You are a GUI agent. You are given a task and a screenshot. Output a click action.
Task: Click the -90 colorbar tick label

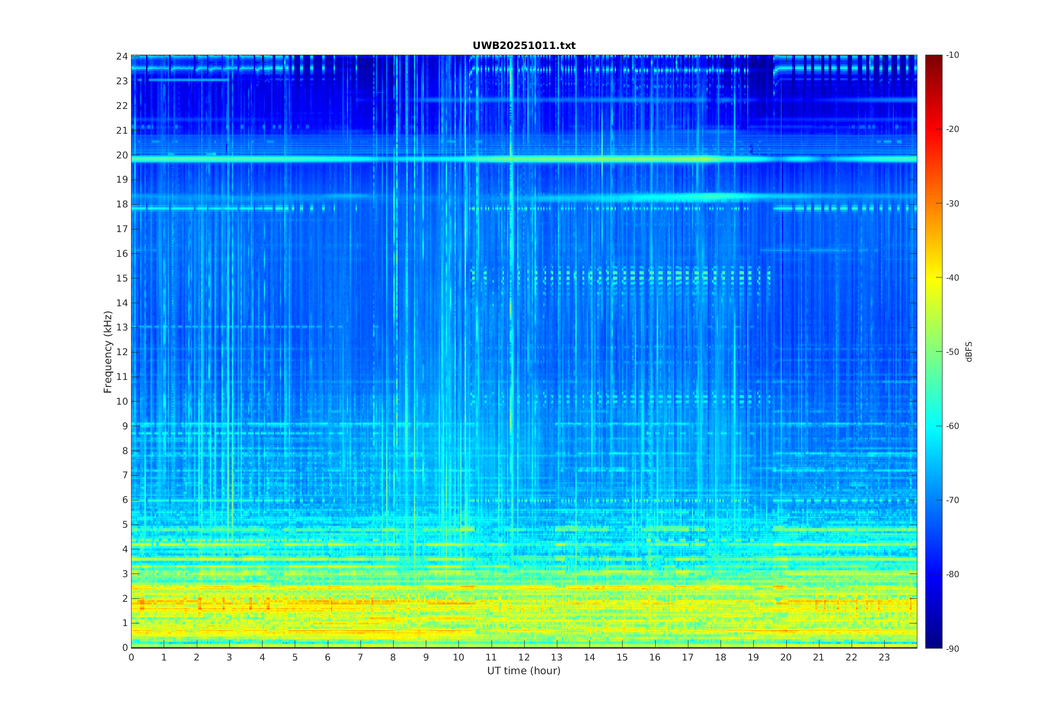tap(952, 649)
